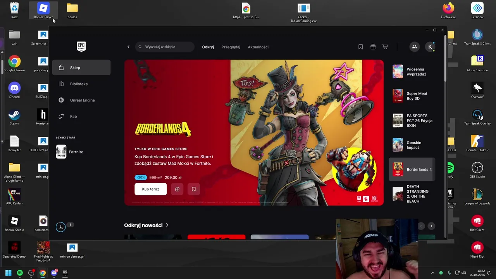The width and height of the screenshot is (496, 279).
Task: Select Borderlands 4 in carousel list
Action: tap(412, 169)
